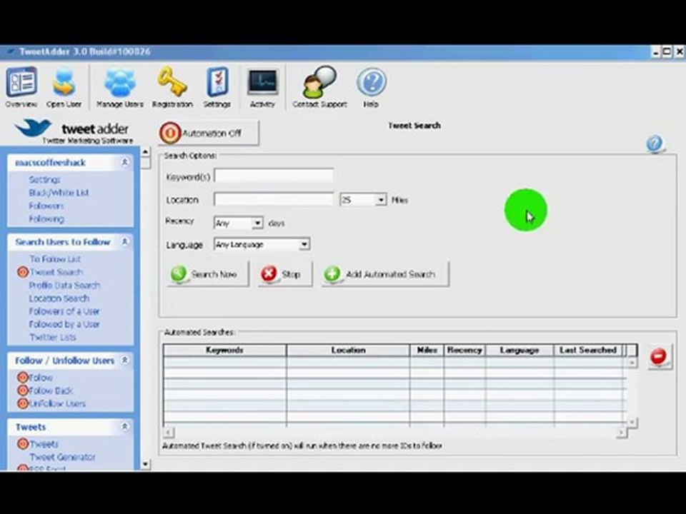The image size is (686, 514).
Task: Open the Overview toolbar icon
Action: point(21,87)
